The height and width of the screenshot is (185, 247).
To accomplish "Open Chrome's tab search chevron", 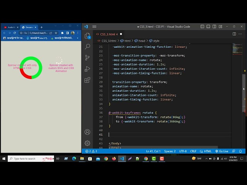I will (56, 26).
